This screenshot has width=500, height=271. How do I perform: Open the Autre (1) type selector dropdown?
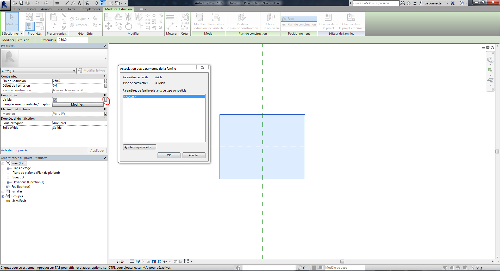click(x=74, y=71)
